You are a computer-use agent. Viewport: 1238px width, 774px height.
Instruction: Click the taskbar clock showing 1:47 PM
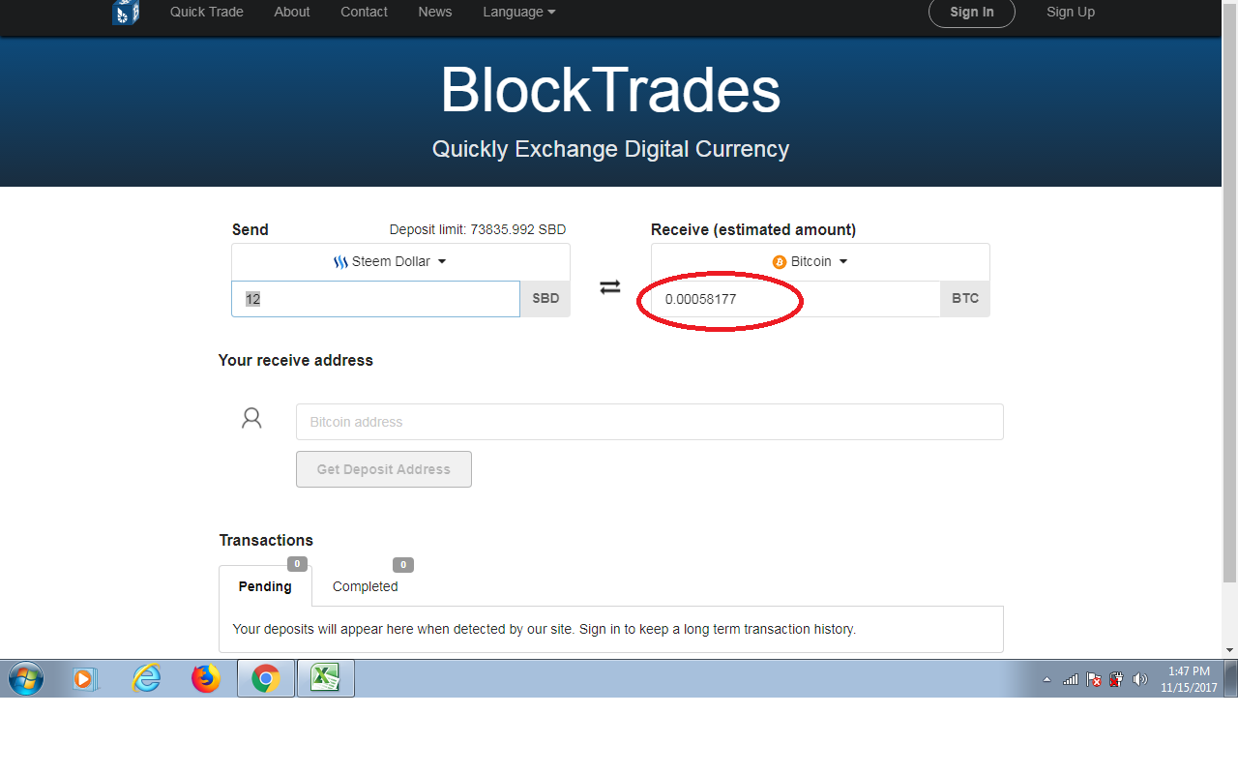click(x=1190, y=679)
